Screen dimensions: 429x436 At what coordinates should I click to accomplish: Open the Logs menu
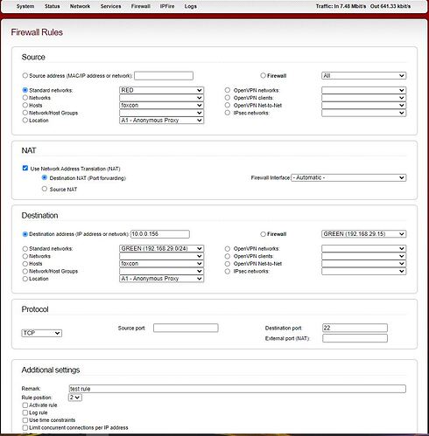click(190, 6)
